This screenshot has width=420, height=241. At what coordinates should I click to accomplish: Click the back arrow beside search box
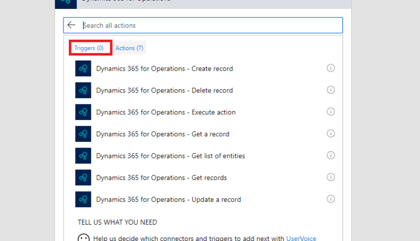pos(71,25)
